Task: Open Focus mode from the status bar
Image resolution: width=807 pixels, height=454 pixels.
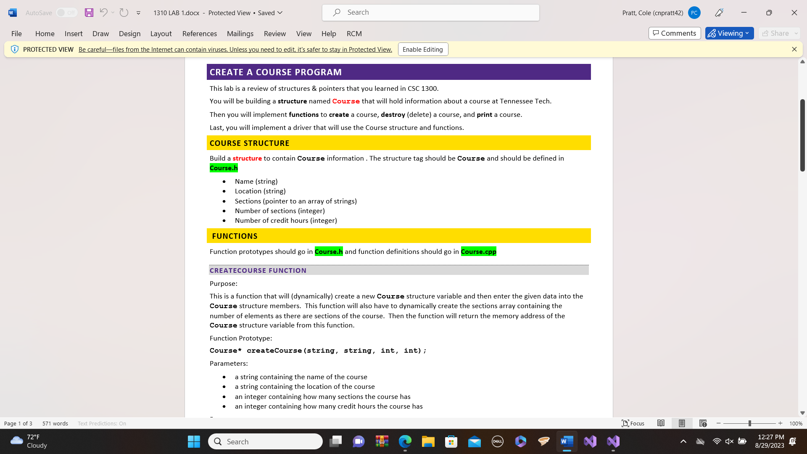Action: (x=633, y=423)
